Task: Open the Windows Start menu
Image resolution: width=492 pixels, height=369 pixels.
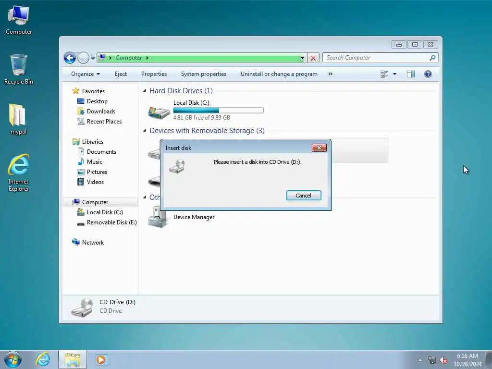Action: click(x=13, y=360)
